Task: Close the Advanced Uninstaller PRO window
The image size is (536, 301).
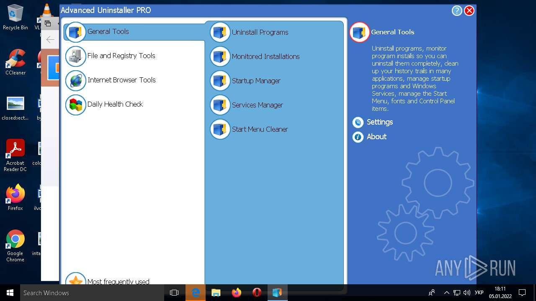Action: (x=469, y=11)
